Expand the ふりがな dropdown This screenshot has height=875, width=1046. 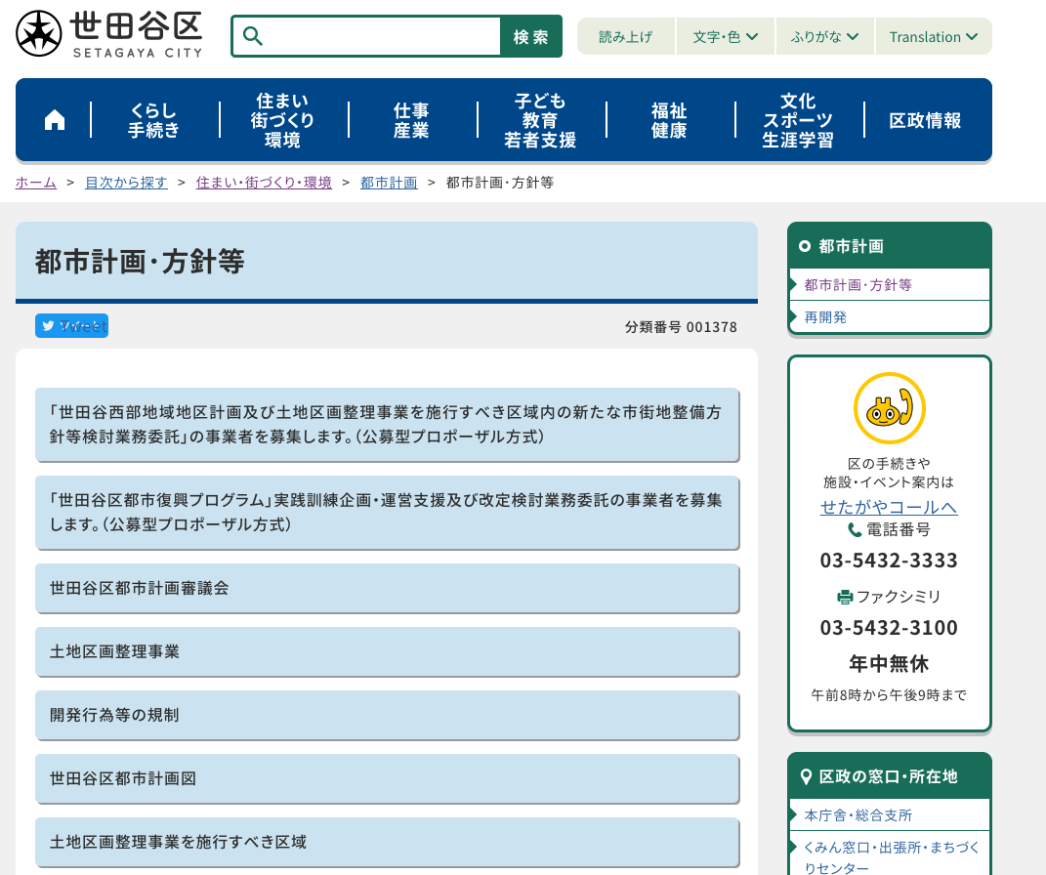tap(825, 37)
